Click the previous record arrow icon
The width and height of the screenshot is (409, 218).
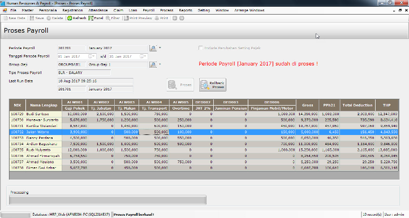(175, 18)
